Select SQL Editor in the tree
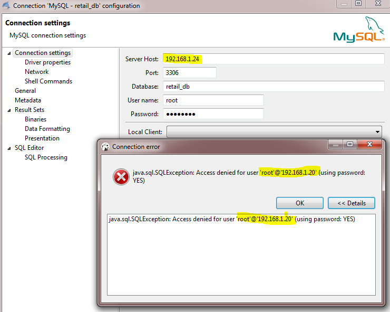Image resolution: width=390 pixels, height=312 pixels. 29,148
